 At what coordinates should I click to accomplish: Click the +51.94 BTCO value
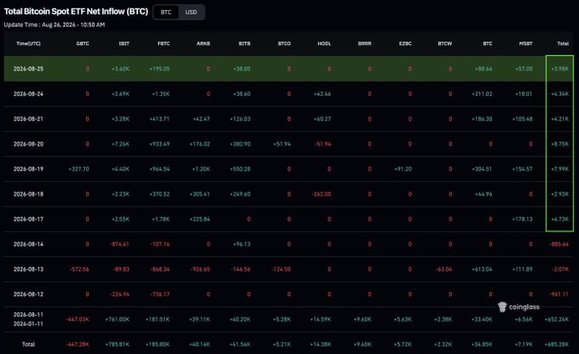tap(282, 144)
